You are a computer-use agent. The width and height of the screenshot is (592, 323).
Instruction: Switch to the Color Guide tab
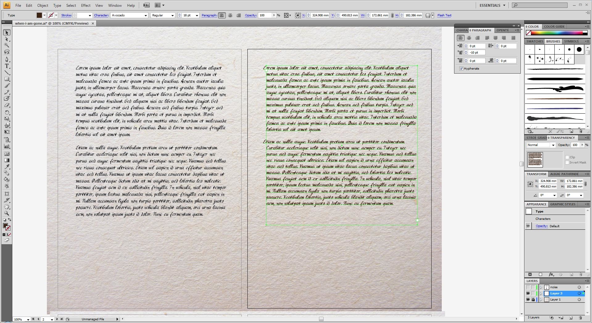[554, 26]
